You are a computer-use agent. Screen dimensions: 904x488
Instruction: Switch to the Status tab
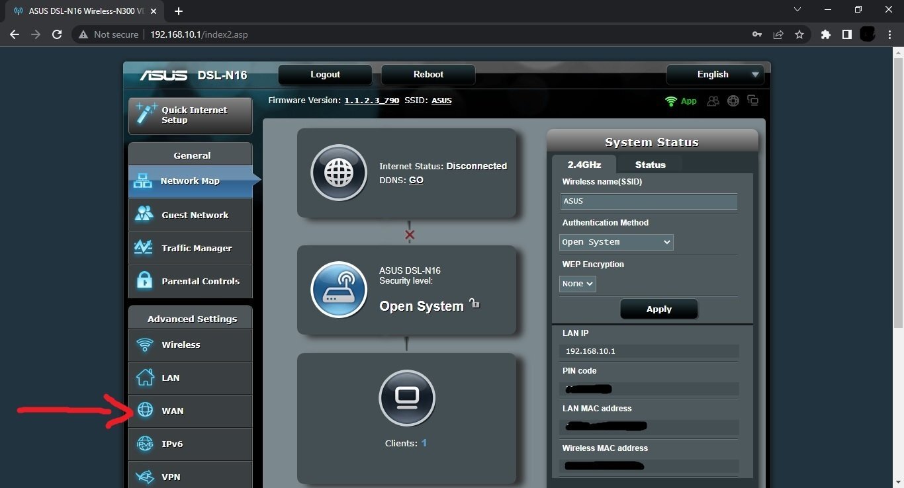(651, 164)
